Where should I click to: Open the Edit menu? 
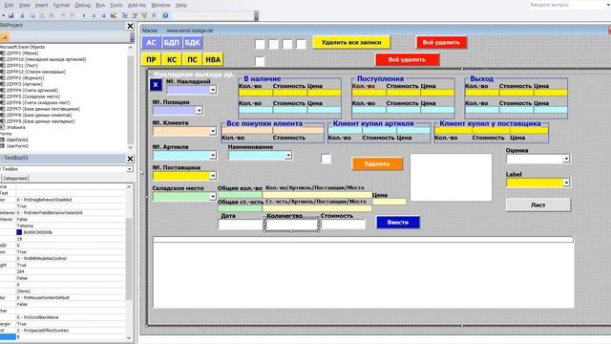click(9, 5)
